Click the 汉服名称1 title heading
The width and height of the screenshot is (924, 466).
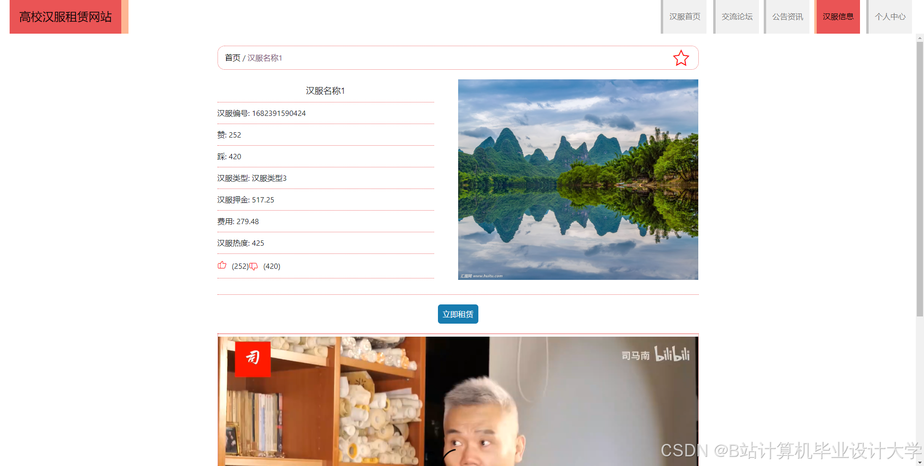pos(325,91)
